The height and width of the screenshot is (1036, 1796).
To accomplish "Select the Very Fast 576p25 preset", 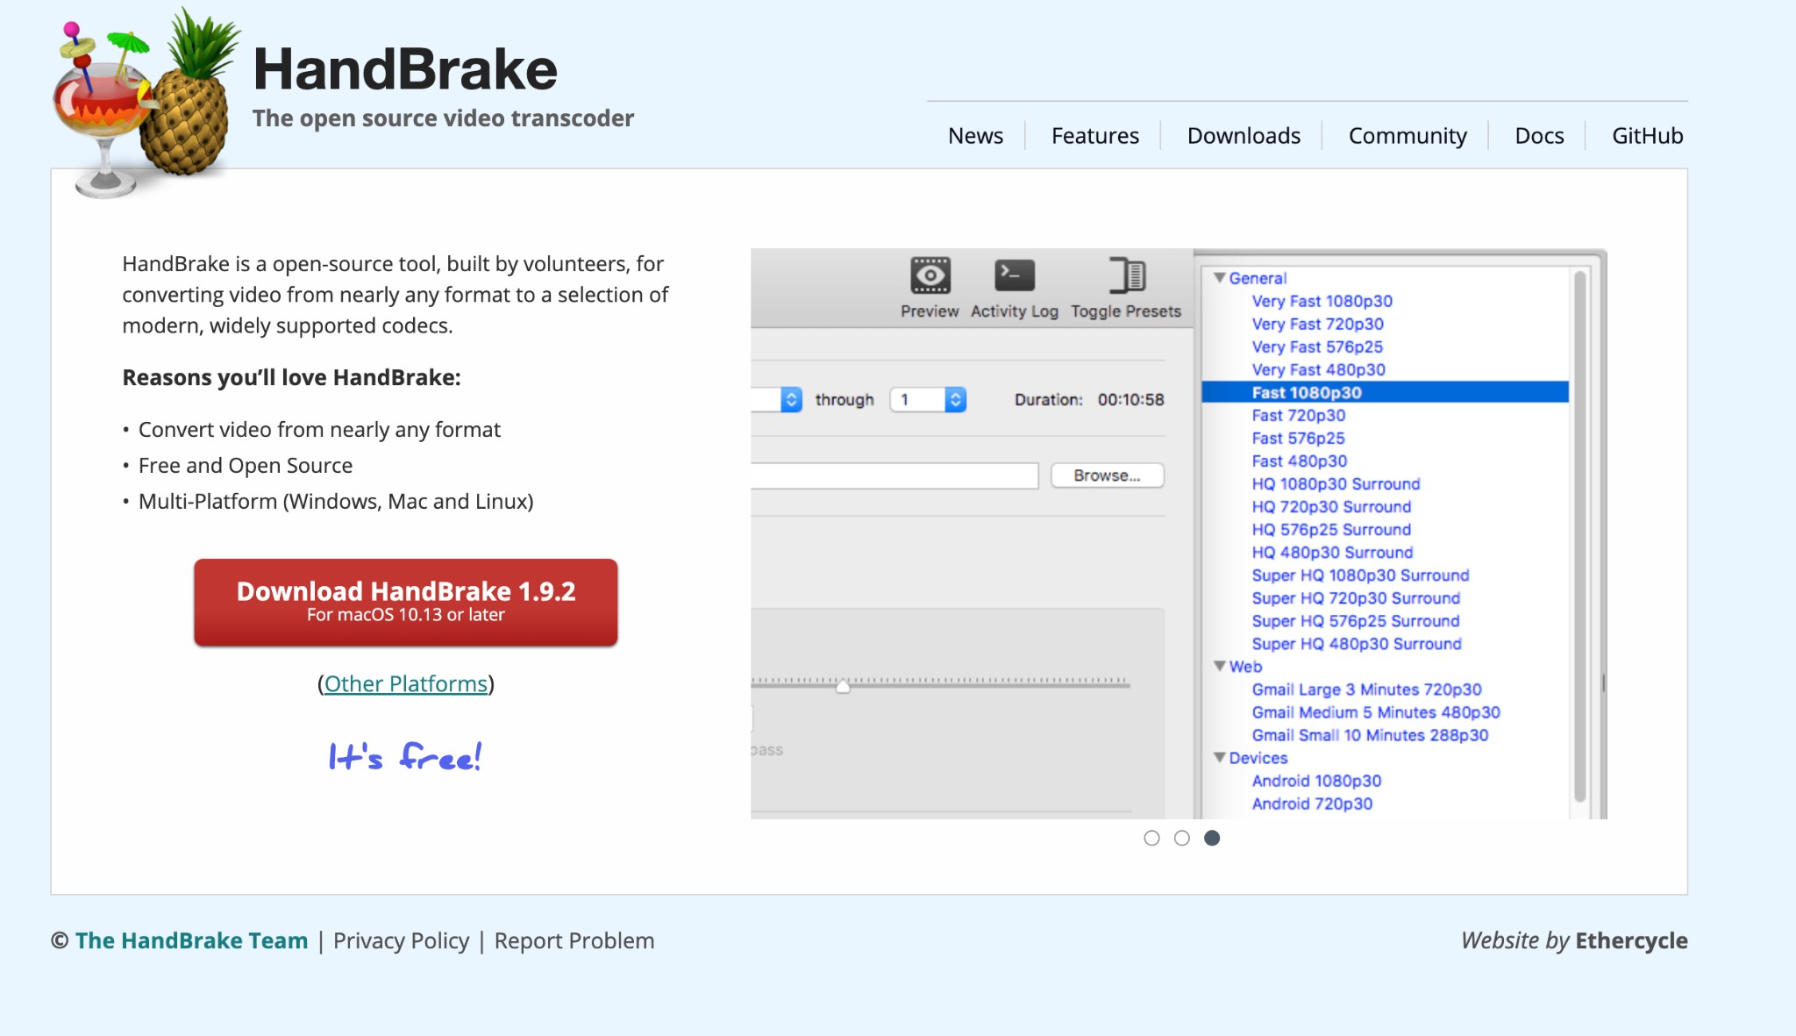I will (x=1317, y=347).
